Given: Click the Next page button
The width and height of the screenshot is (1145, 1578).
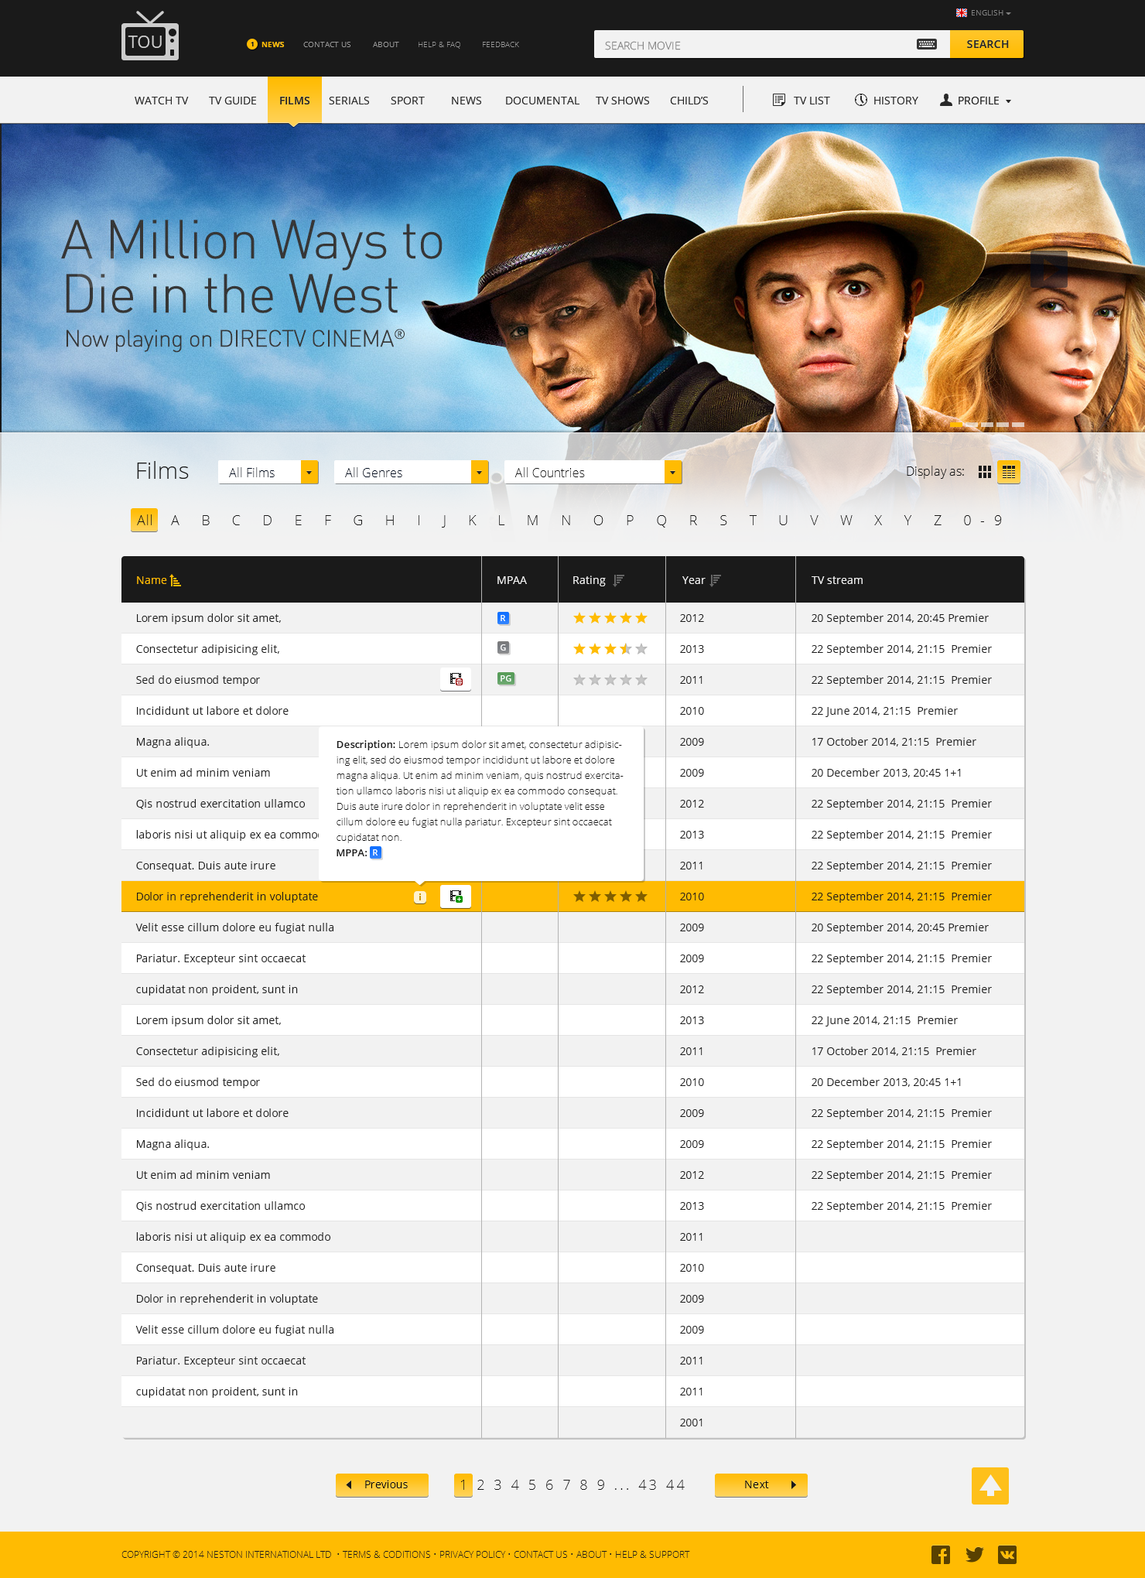Looking at the screenshot, I should point(761,1484).
